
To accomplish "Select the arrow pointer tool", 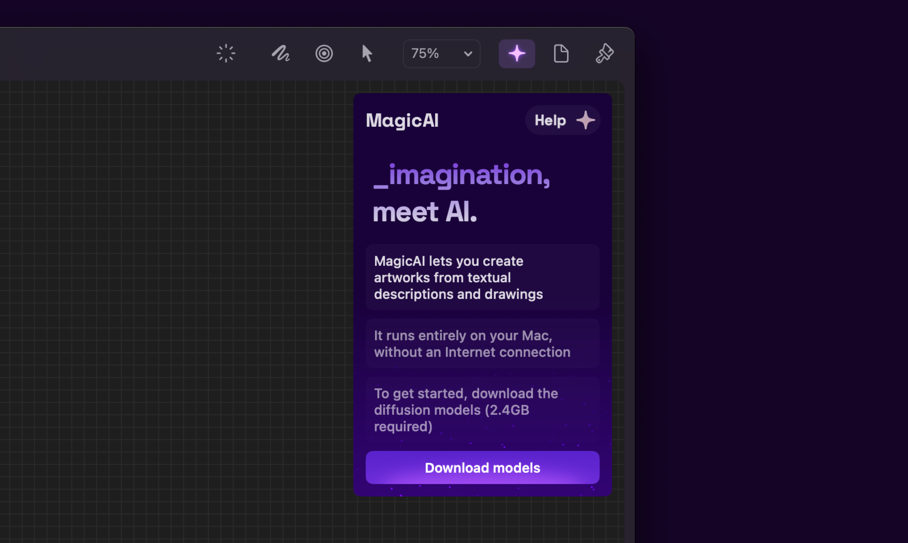I will point(367,54).
